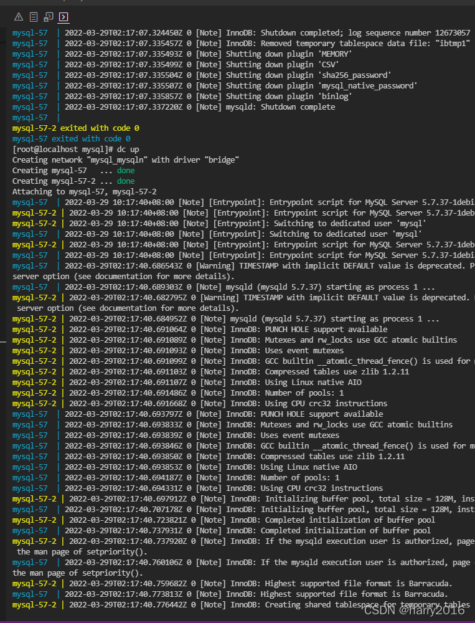The height and width of the screenshot is (623, 475).
Task: Click 'Shutdown completed; log sequence number' line
Action: click(241, 33)
